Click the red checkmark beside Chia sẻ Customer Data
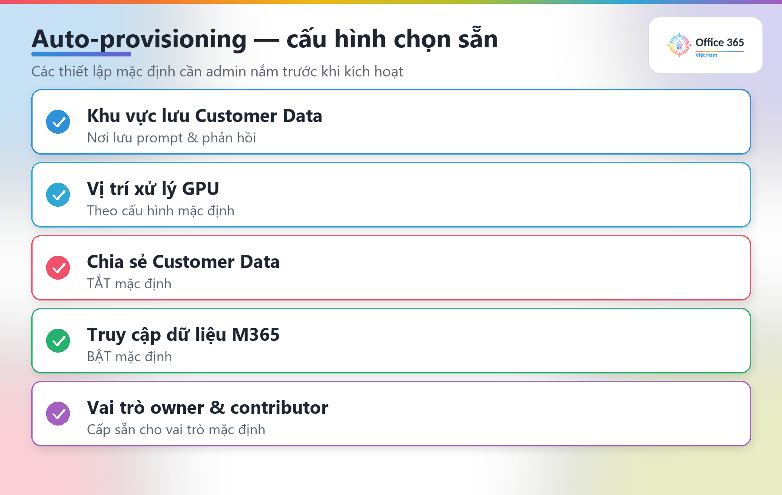The height and width of the screenshot is (495, 782). pos(58,268)
